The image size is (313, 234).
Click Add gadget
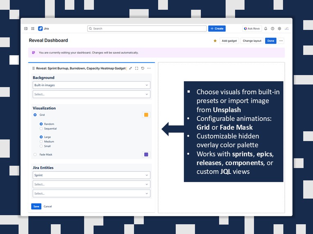point(229,41)
